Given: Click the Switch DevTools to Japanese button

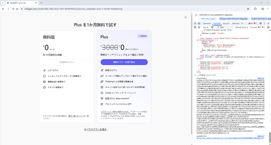Looking at the screenshot, I should (261, 19).
